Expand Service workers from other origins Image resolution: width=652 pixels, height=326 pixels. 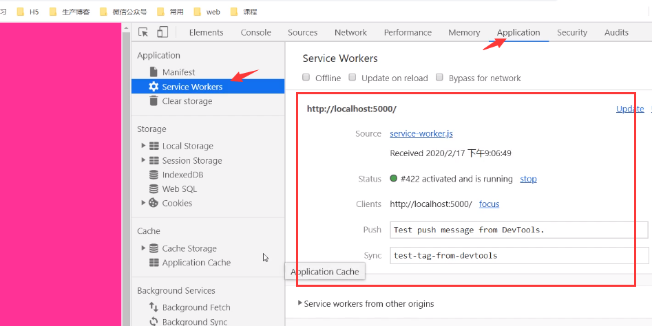(300, 303)
